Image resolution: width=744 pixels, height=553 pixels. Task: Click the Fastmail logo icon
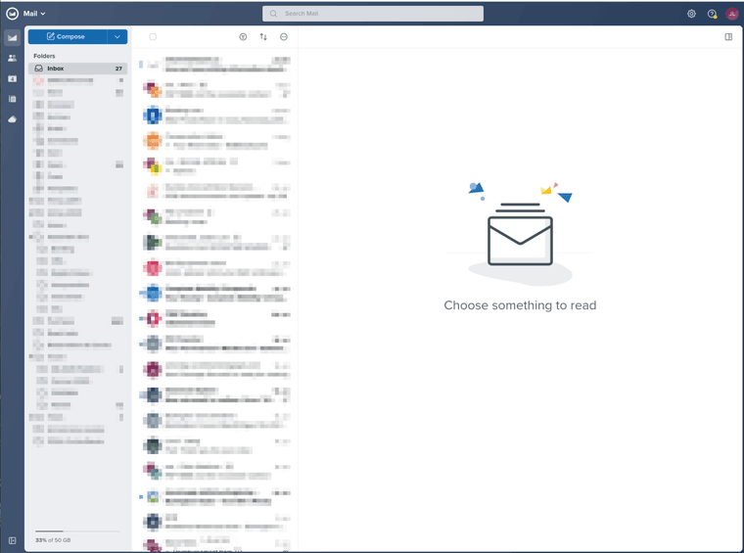coord(13,14)
